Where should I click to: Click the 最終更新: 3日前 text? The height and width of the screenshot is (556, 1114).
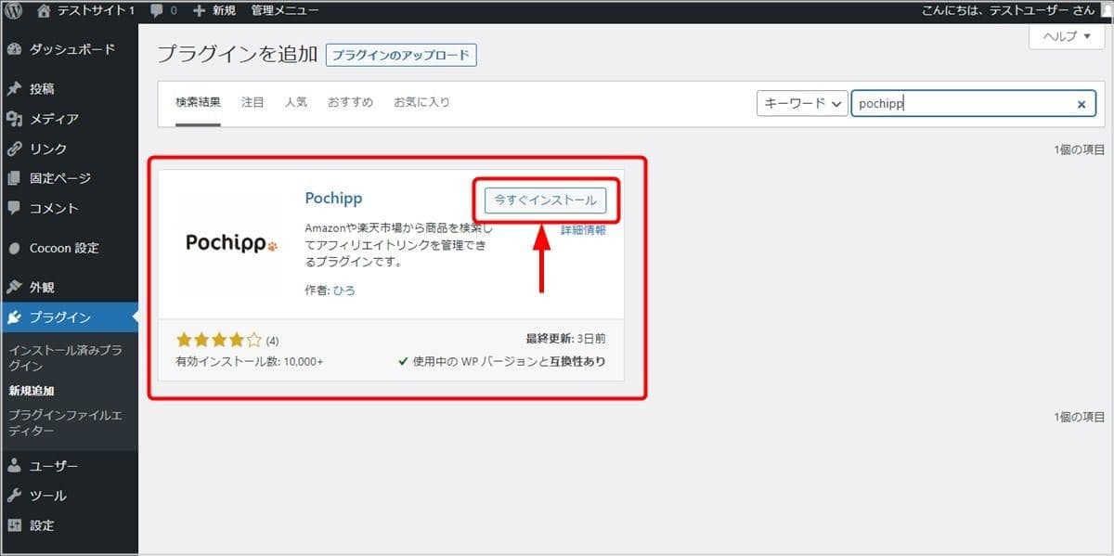pos(564,340)
